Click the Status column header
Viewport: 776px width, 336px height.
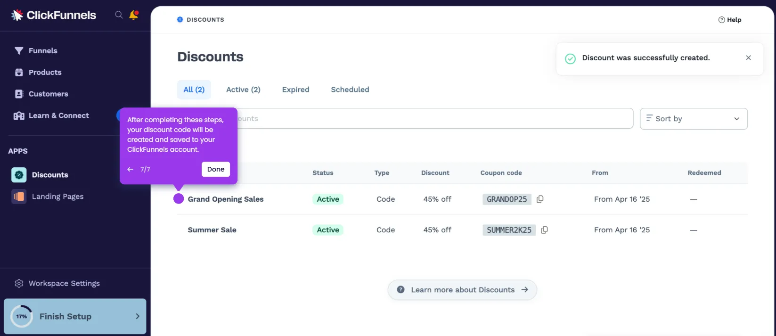pos(323,173)
